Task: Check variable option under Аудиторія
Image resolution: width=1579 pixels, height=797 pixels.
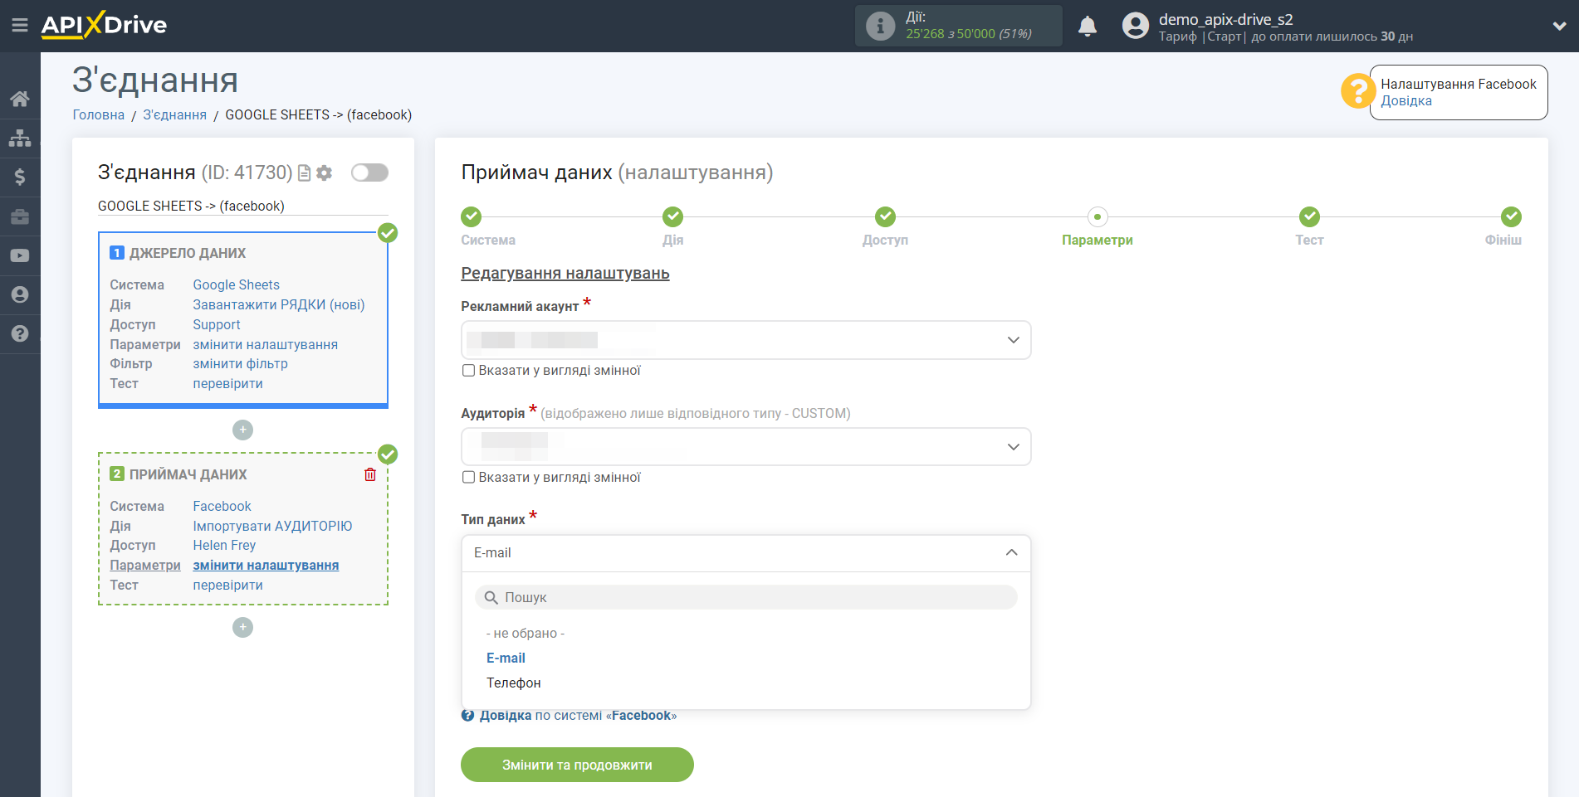Action: [x=469, y=478]
